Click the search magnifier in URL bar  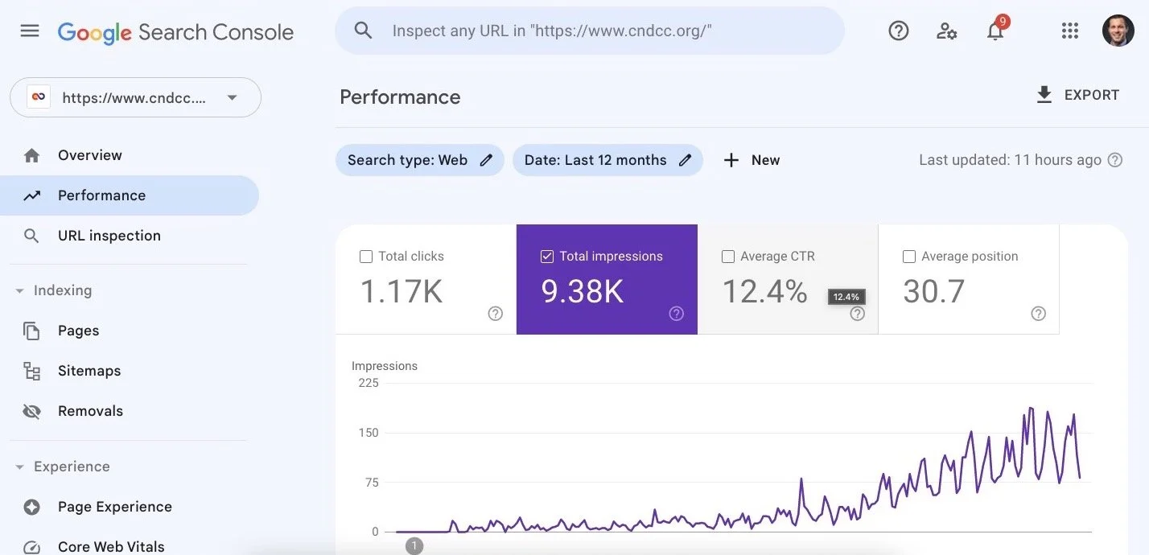coord(364,31)
